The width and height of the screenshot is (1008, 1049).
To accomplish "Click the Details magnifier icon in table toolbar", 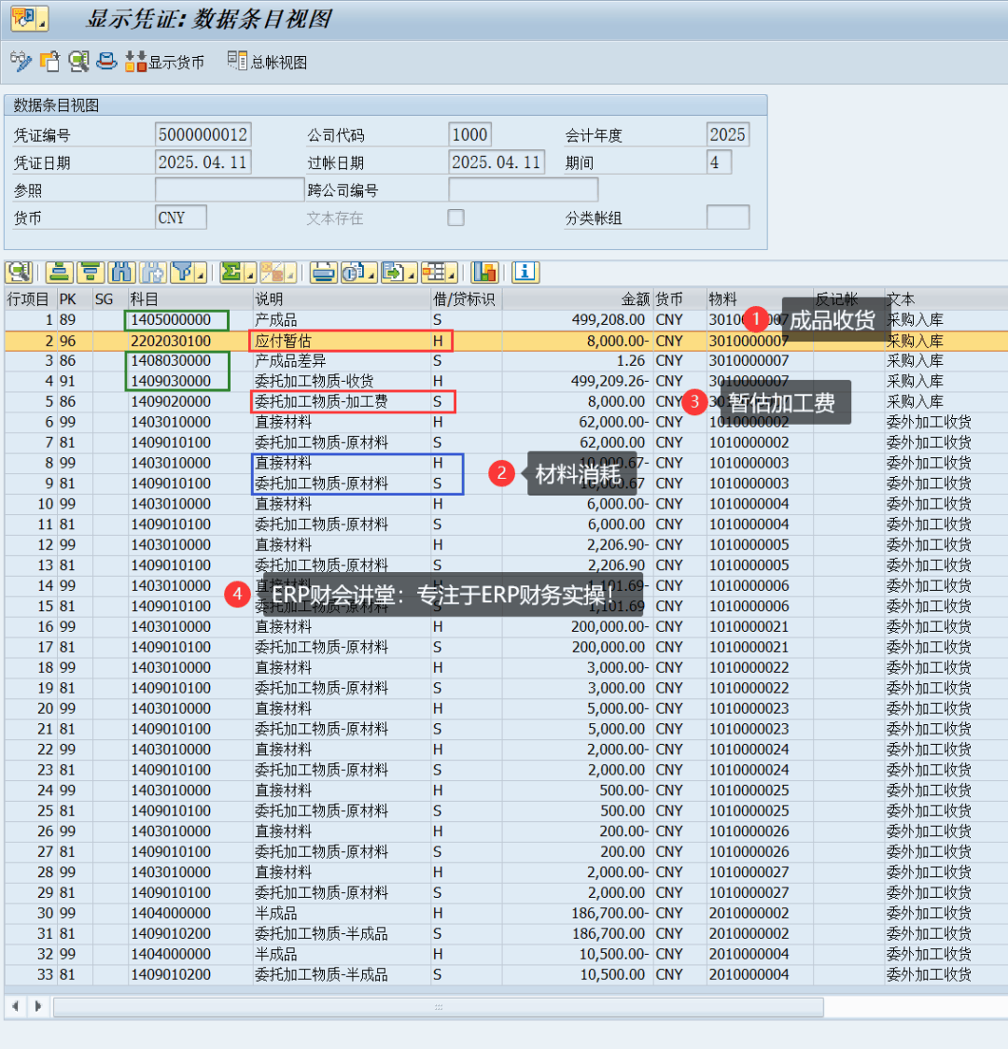I will (x=19, y=273).
